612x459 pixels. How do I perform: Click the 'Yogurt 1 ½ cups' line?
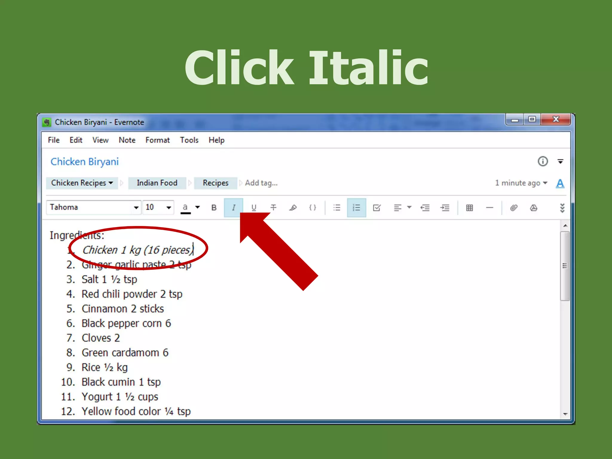[x=120, y=397]
